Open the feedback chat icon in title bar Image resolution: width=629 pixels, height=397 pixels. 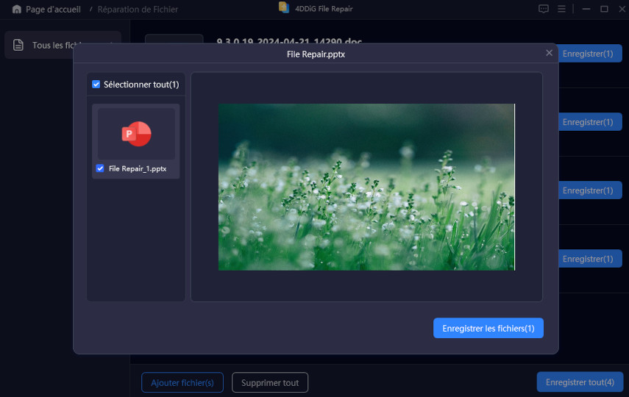coord(543,9)
